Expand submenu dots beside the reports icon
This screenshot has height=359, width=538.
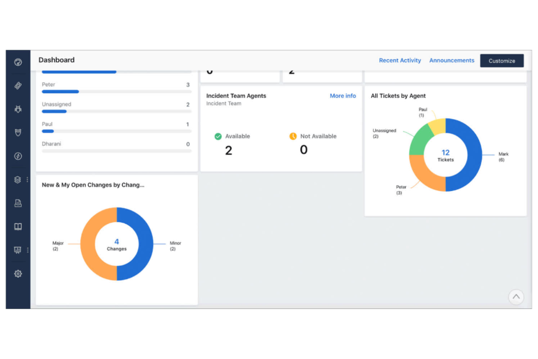tap(28, 250)
